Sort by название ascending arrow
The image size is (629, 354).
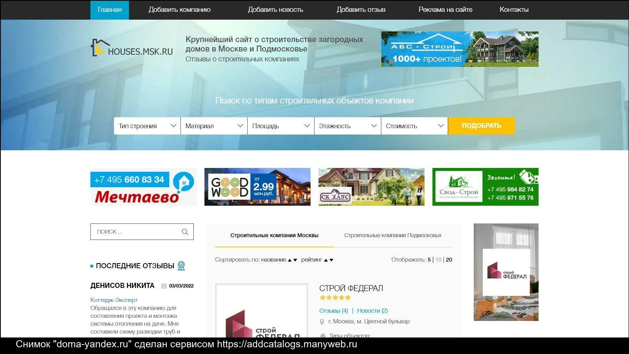290,260
